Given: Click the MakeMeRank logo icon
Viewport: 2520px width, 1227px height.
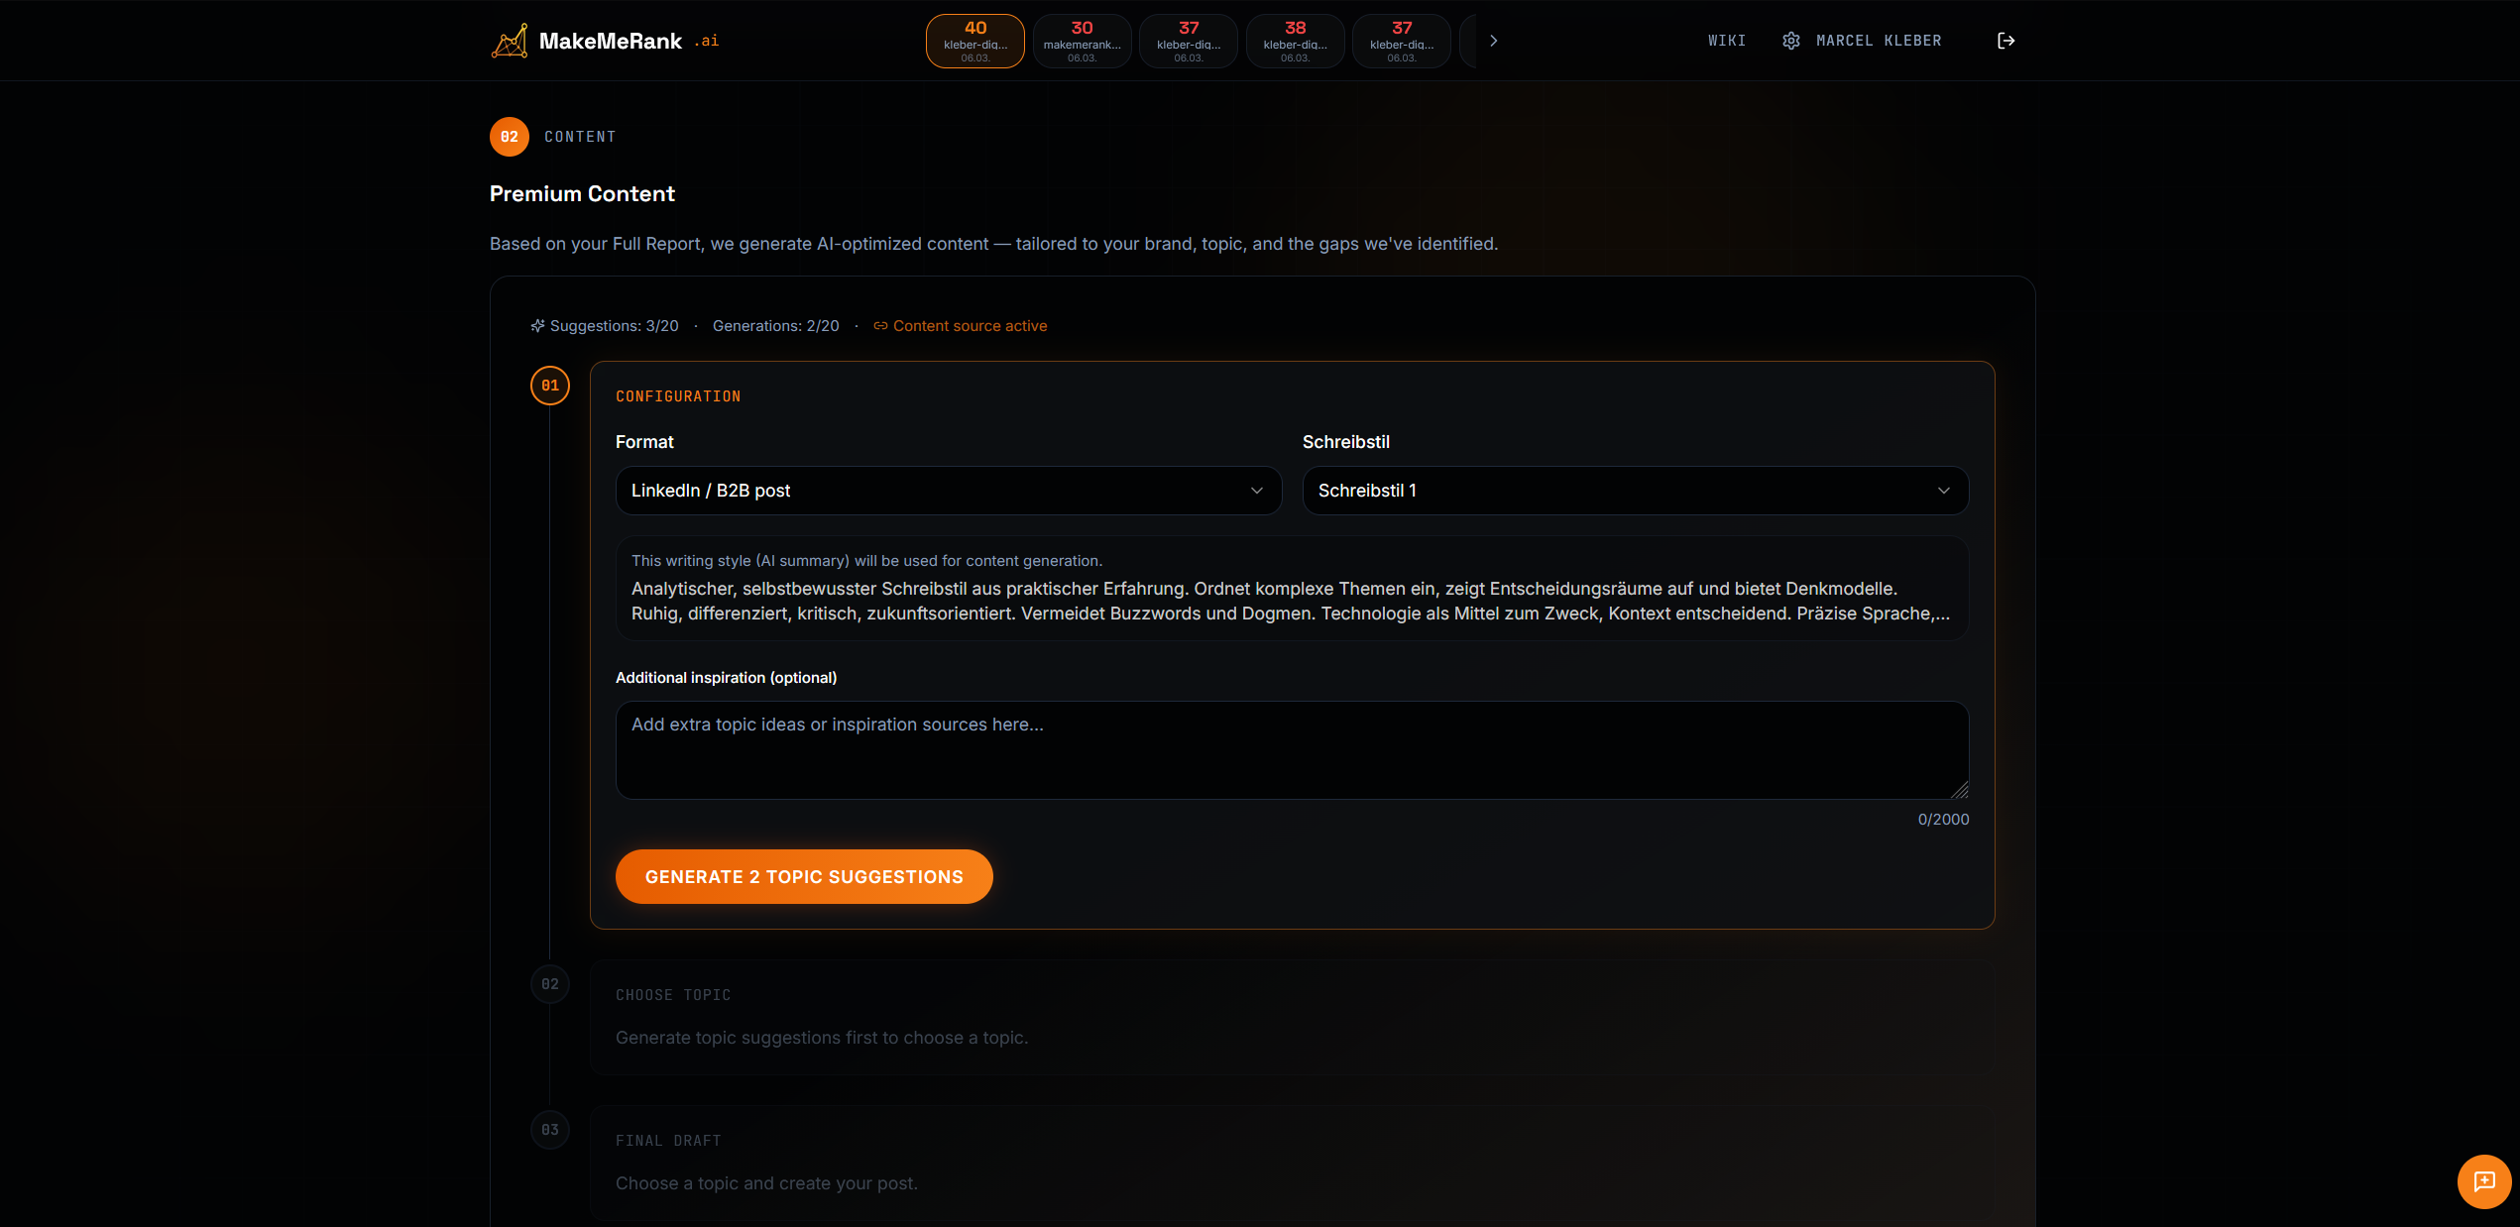Looking at the screenshot, I should click(510, 41).
